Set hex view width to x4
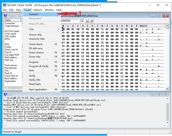Image resolution: width=172 pixels, height=136 pixels. [x=91, y=21]
